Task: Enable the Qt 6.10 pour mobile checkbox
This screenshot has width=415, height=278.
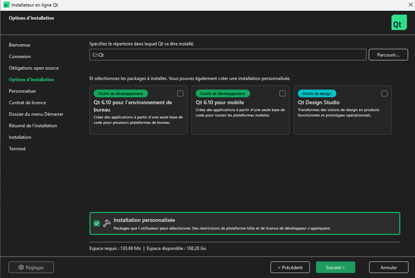Action: coord(282,93)
